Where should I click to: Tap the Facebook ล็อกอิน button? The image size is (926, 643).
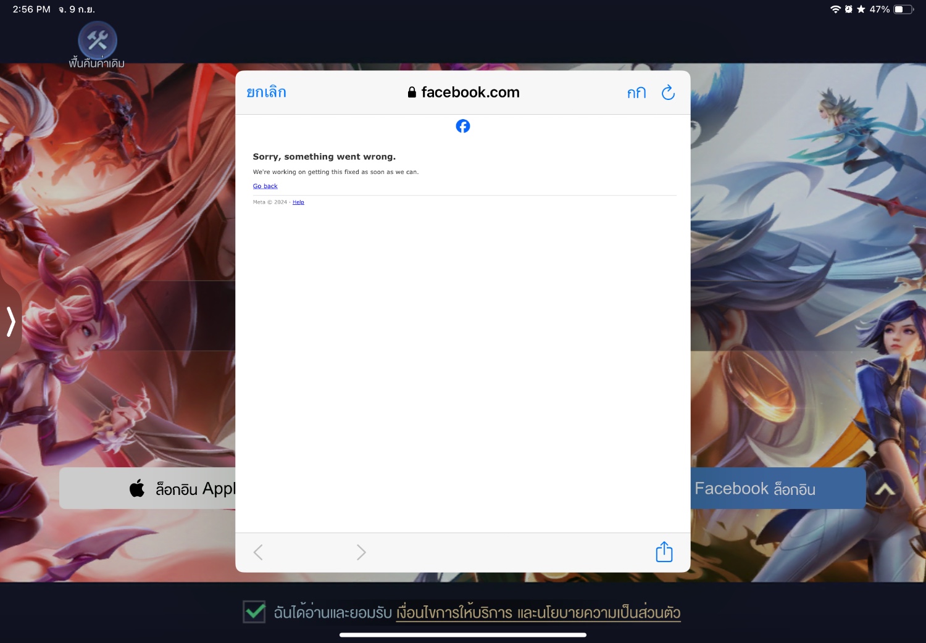click(x=778, y=488)
